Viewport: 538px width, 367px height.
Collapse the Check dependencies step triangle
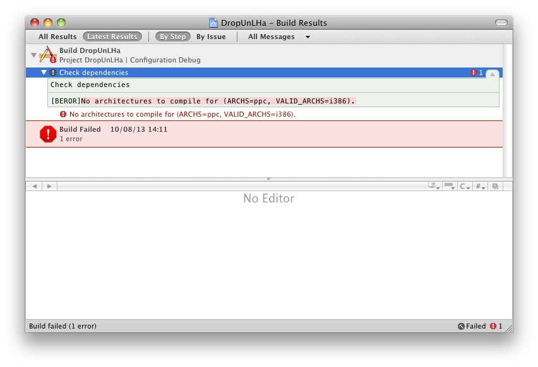pos(44,73)
